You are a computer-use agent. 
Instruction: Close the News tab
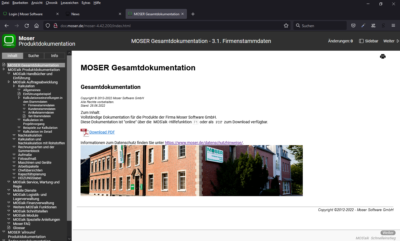pos(120,14)
